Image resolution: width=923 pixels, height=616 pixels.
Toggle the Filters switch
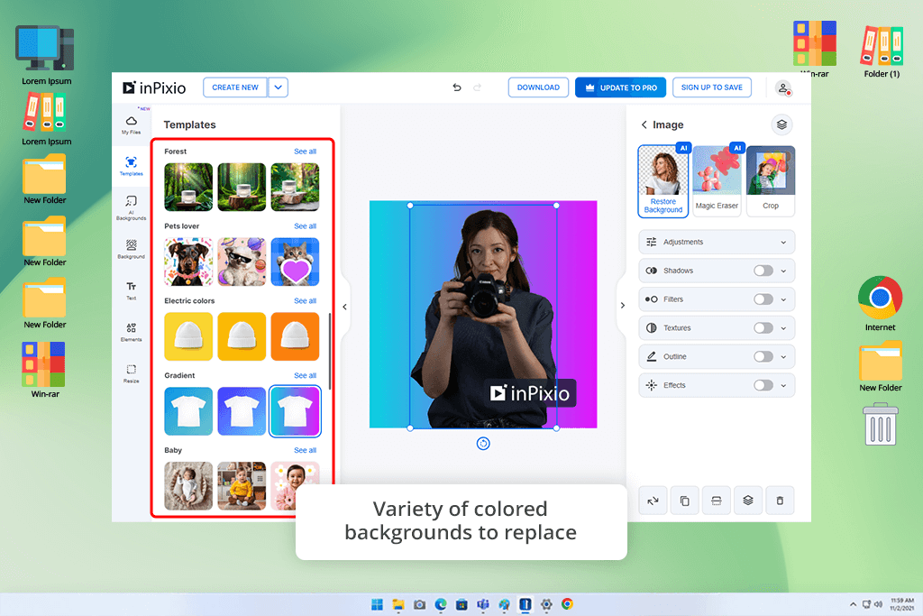tap(763, 299)
